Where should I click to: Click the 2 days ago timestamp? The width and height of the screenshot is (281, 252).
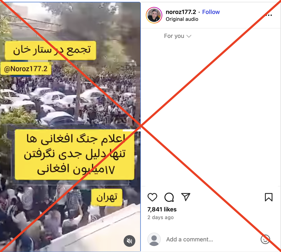point(160,217)
